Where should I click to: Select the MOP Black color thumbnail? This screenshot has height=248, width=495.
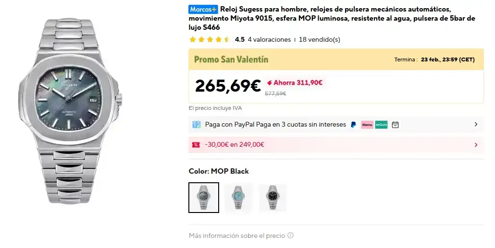(x=204, y=197)
